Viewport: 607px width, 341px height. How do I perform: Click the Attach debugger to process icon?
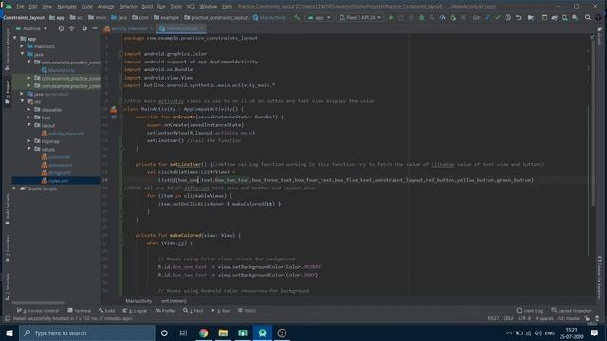click(453, 18)
